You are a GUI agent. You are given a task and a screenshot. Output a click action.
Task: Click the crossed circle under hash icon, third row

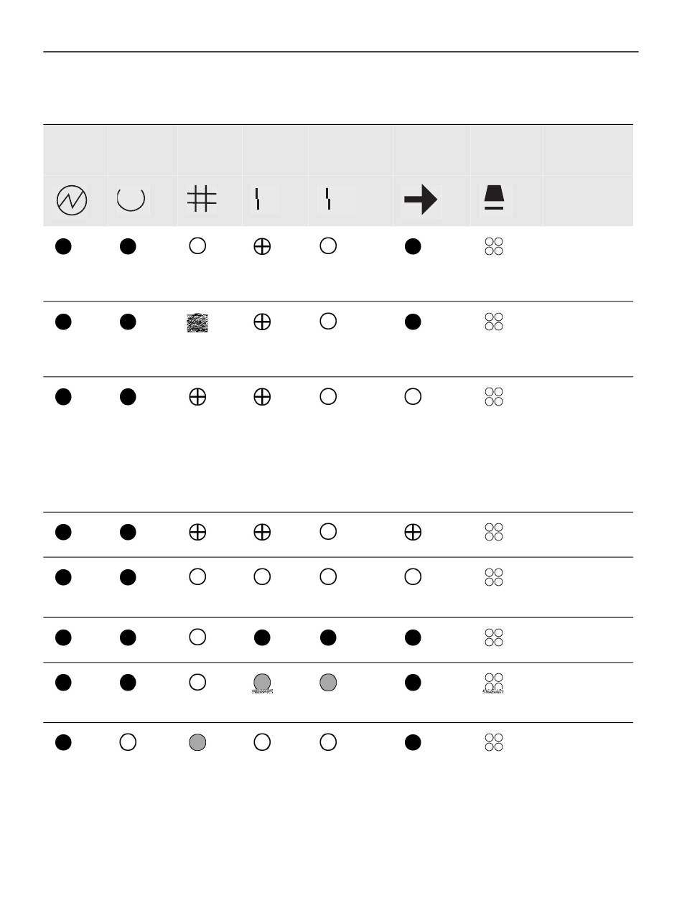tap(197, 397)
